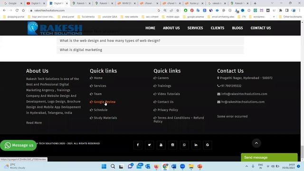Open the side panel icon in Chrome toolbar

287,10
